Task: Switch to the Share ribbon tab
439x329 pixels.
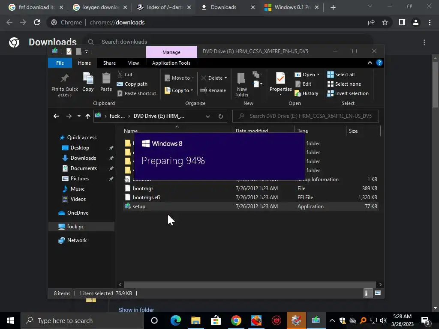Action: 109,63
